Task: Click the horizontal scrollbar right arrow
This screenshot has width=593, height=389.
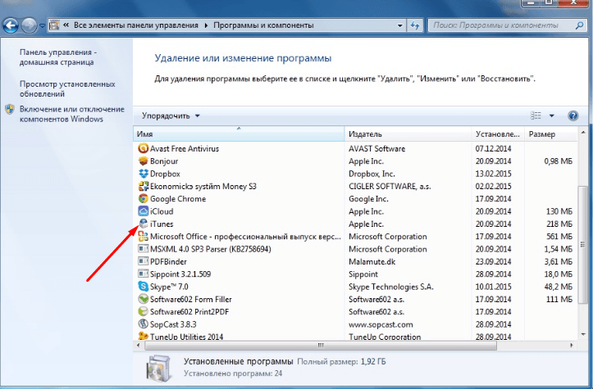Action: (x=572, y=346)
